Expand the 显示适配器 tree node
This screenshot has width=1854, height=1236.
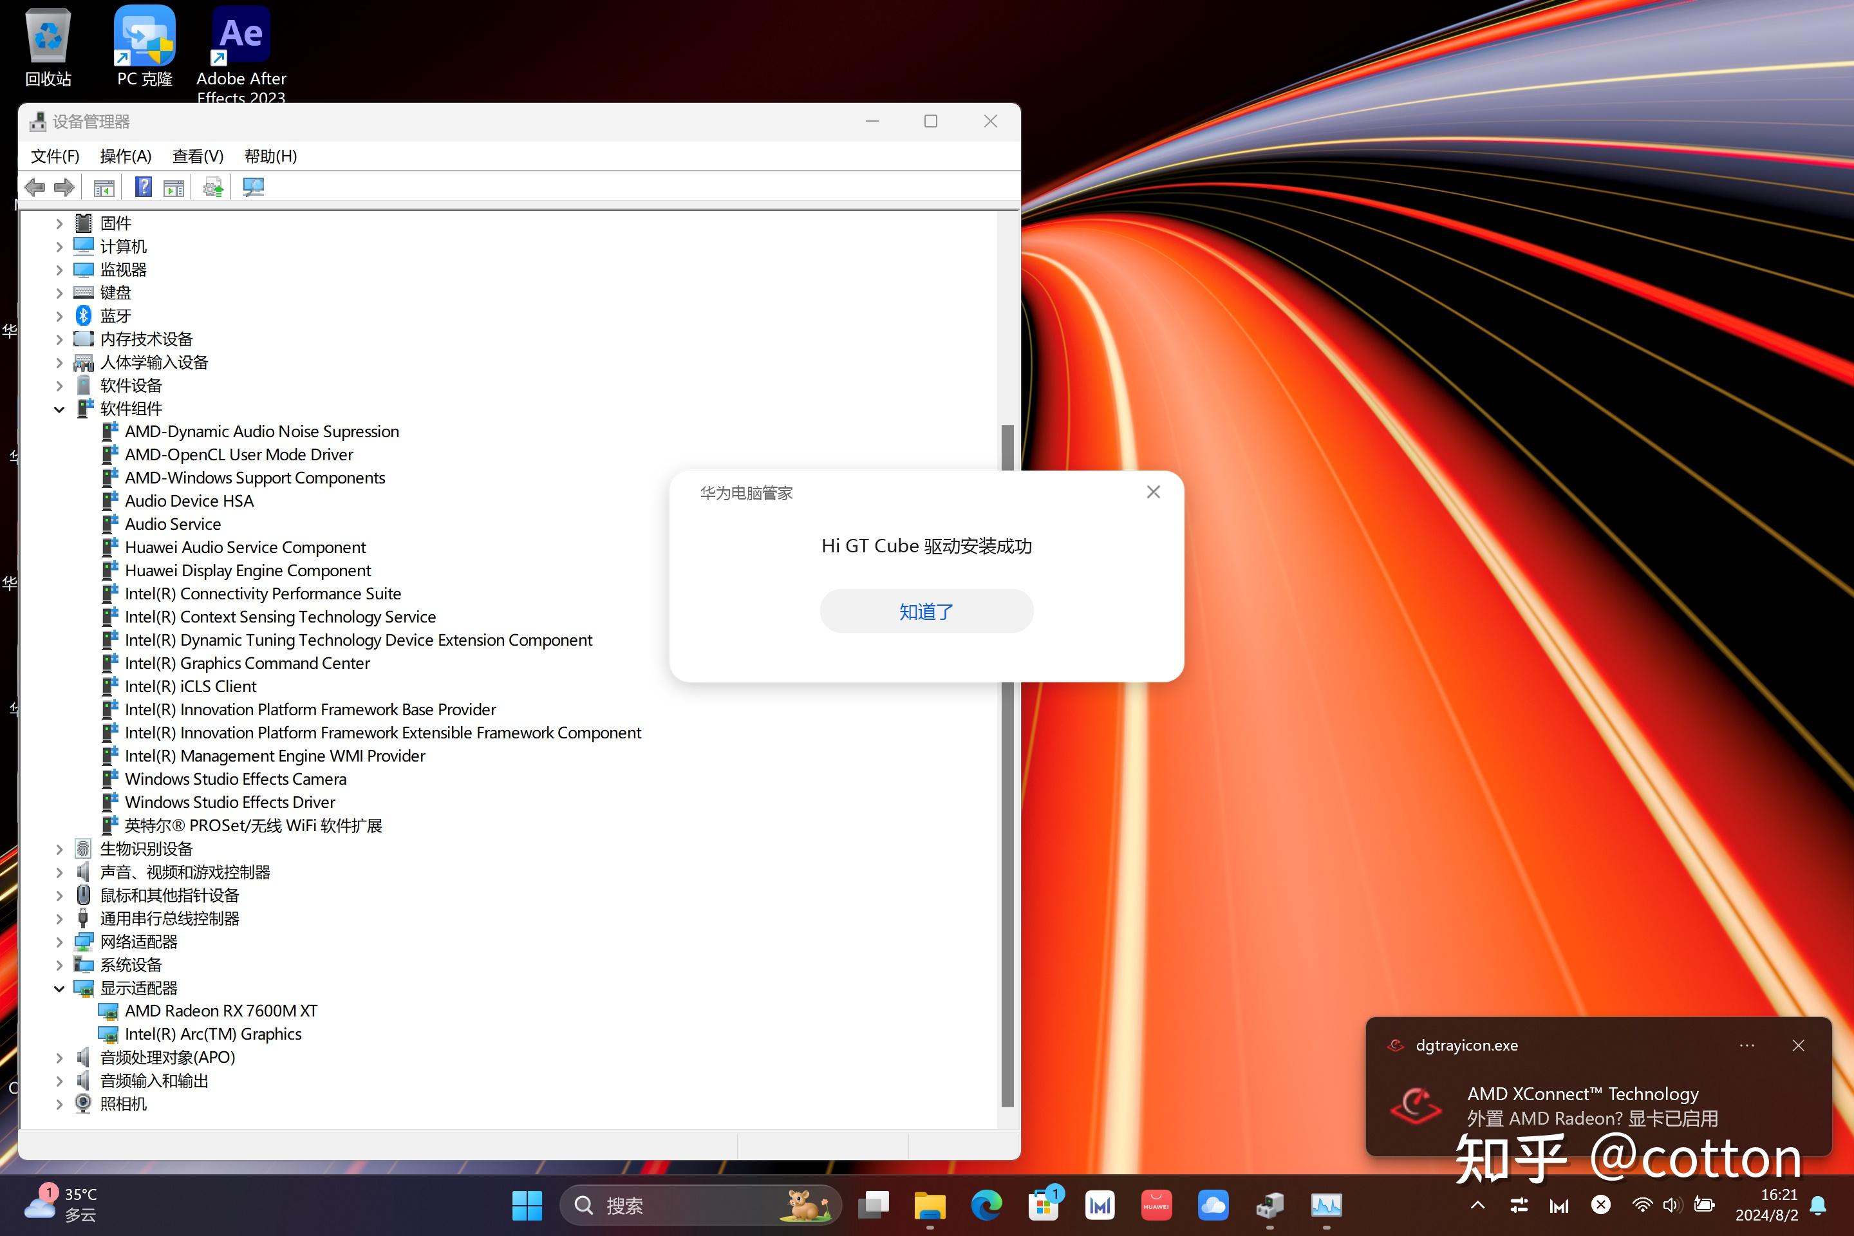pyautogui.click(x=58, y=988)
